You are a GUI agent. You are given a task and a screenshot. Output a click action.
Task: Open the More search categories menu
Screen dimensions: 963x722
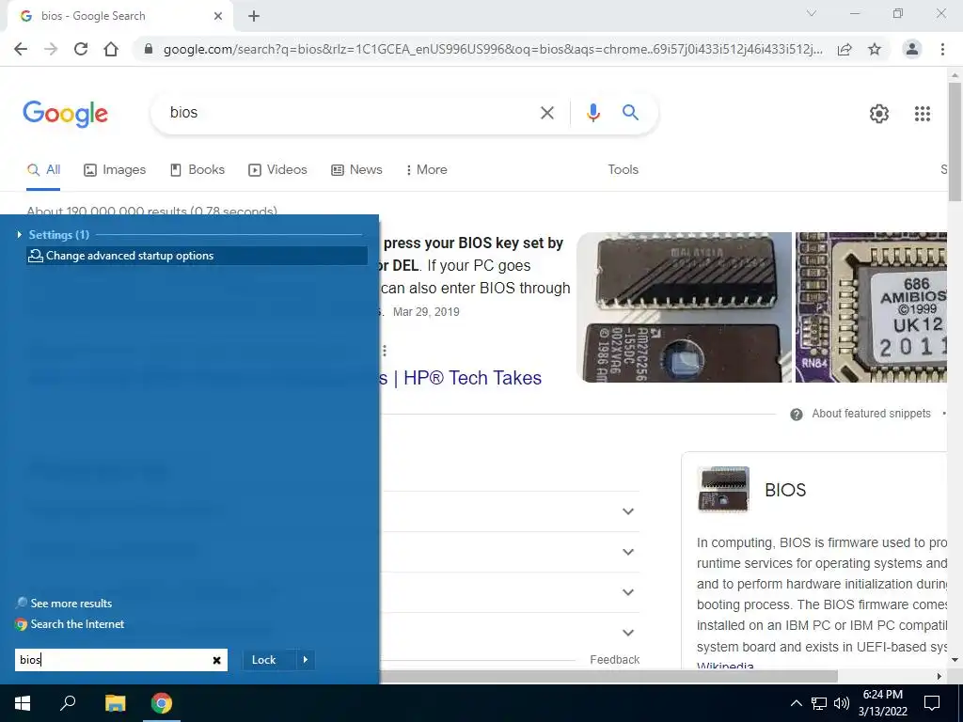click(x=426, y=170)
